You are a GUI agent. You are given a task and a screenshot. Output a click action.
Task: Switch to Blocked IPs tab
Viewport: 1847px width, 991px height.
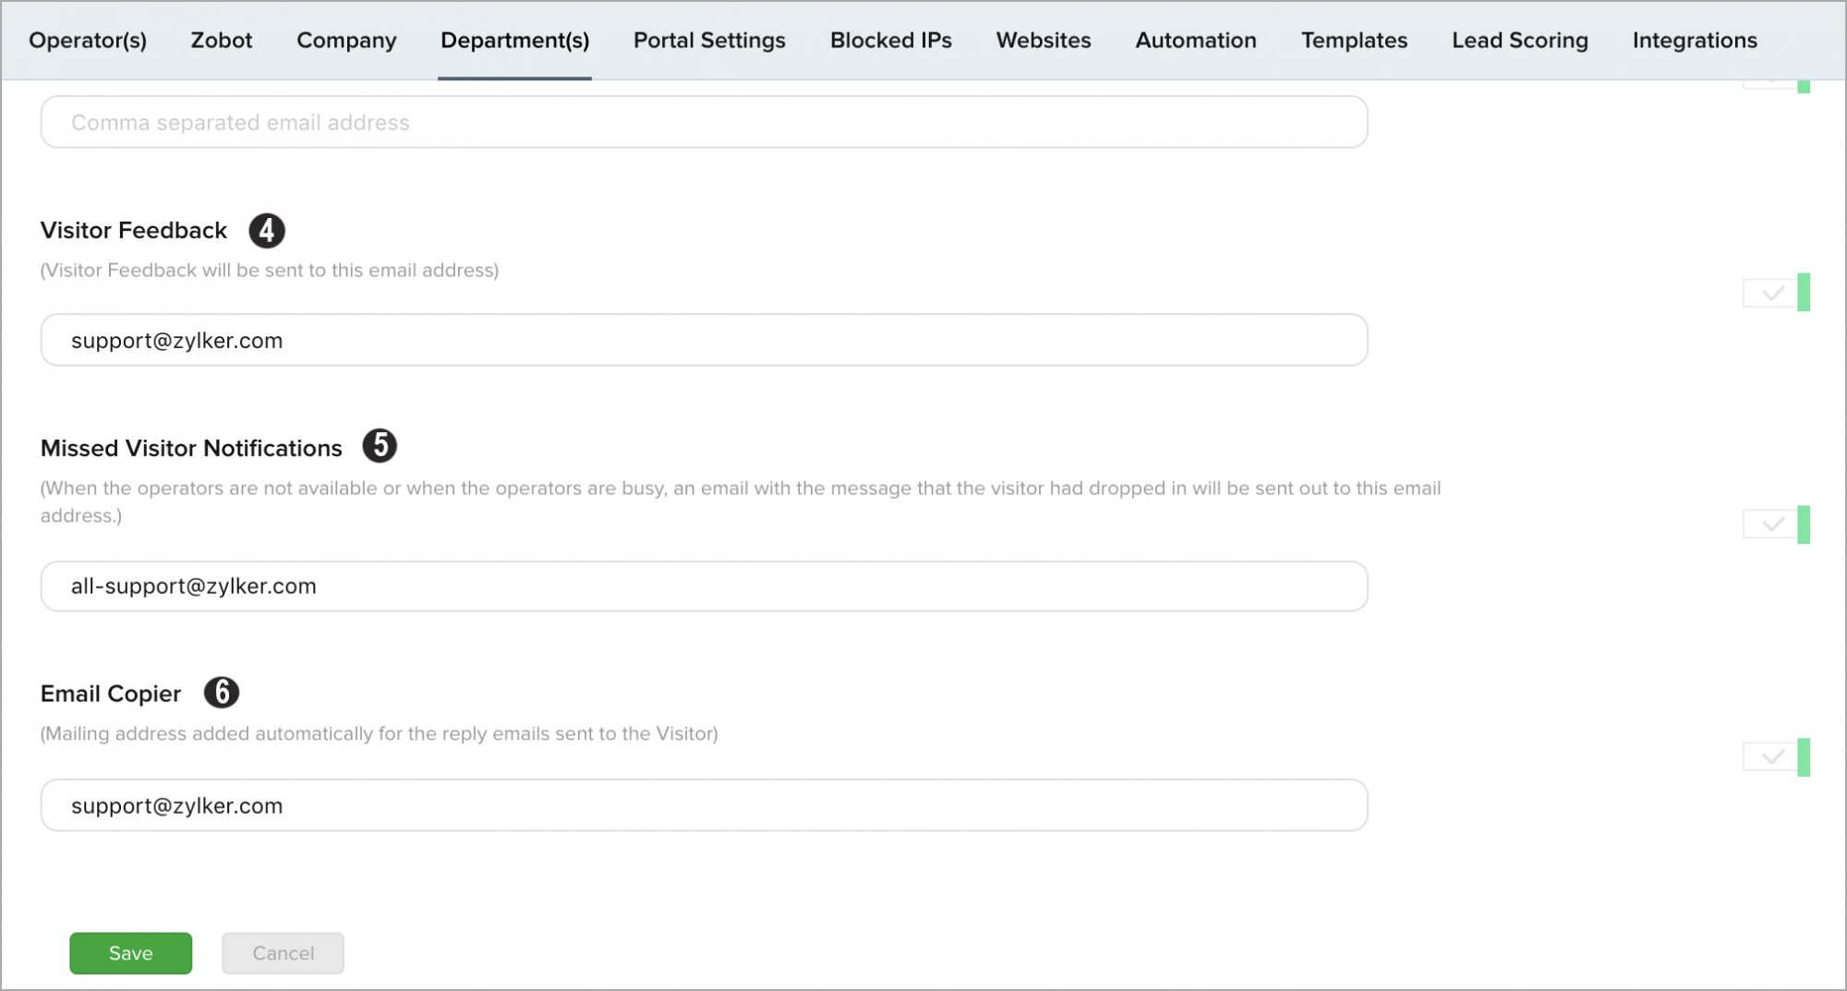coord(890,41)
